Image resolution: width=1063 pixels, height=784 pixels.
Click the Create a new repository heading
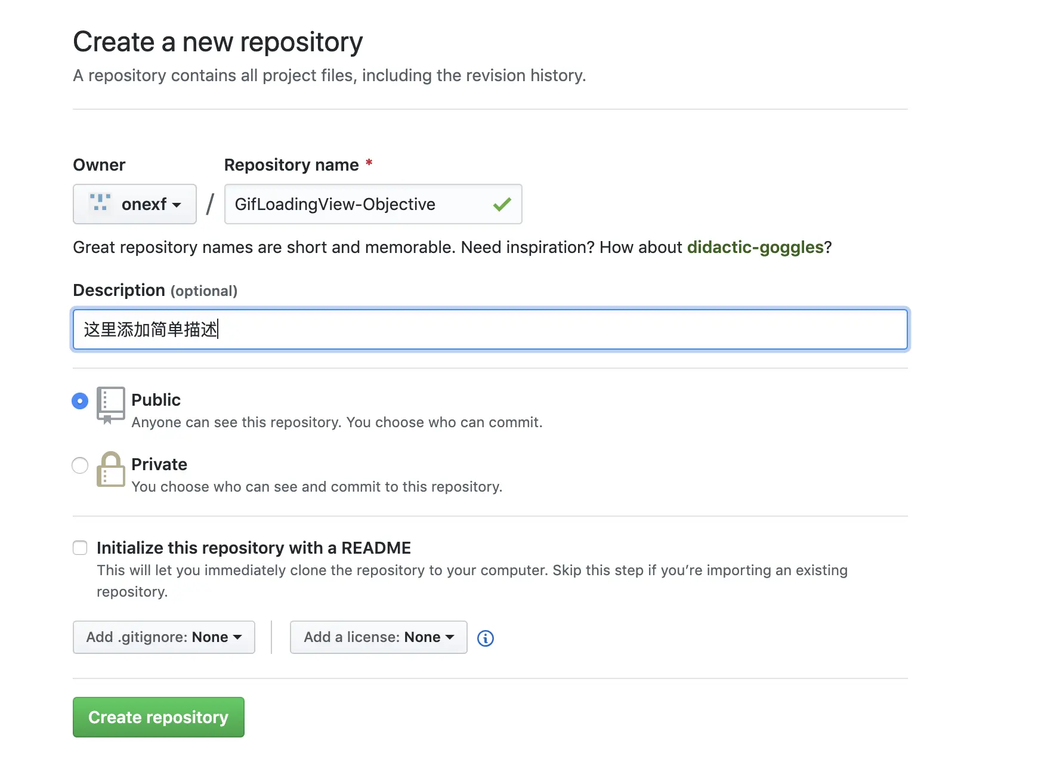(218, 42)
